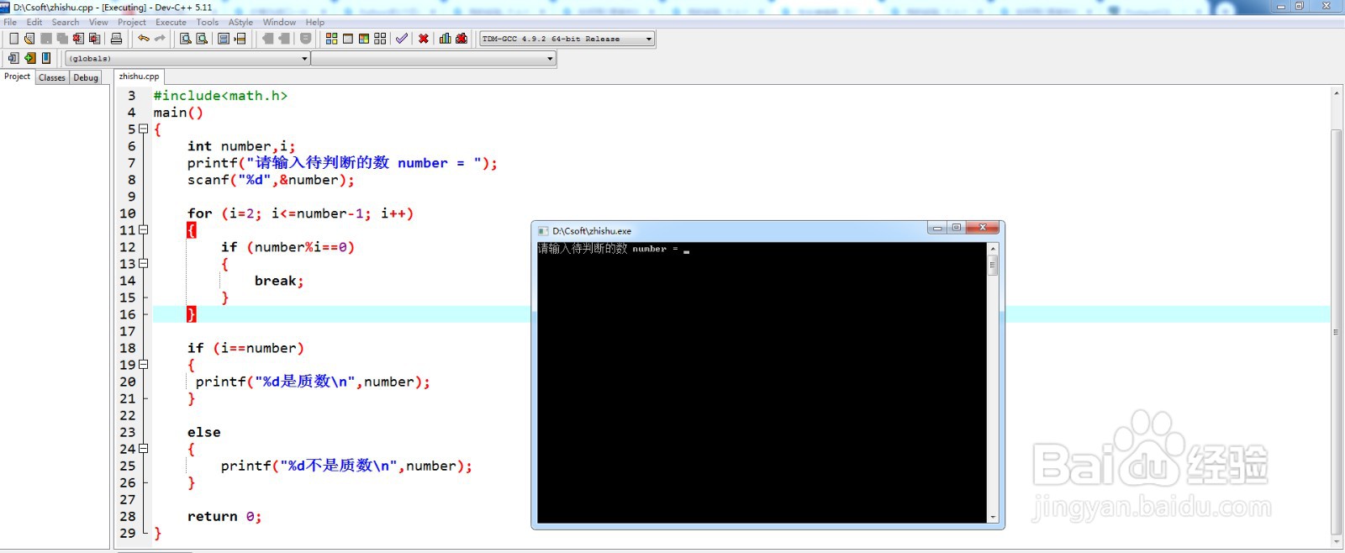Click inside the black zhishu.exe console area
This screenshot has height=553, width=1345.
pos(762,382)
